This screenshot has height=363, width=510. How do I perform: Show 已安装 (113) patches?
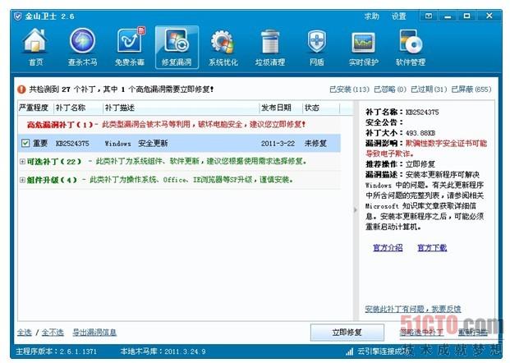(x=349, y=90)
